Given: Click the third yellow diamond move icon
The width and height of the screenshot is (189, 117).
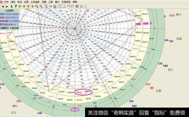Looking at the screenshot, I should (28, 6).
